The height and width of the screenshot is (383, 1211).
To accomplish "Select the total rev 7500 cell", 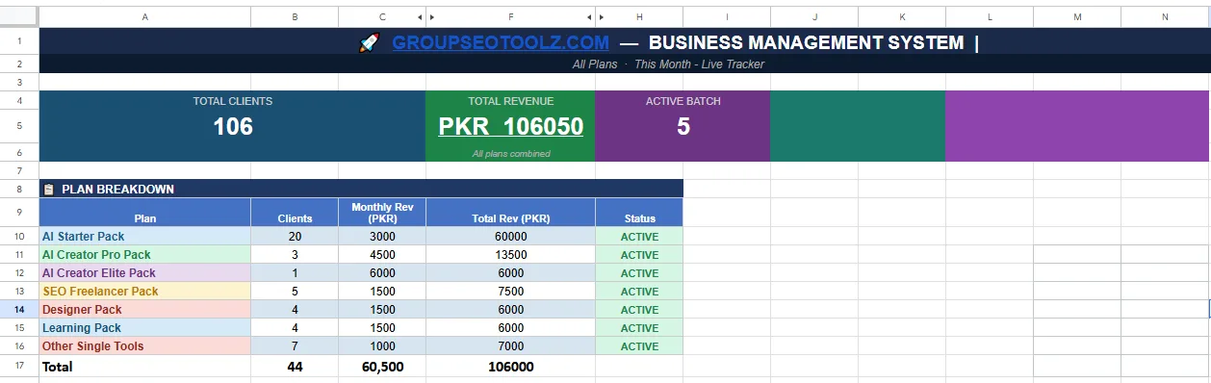I will tap(510, 291).
